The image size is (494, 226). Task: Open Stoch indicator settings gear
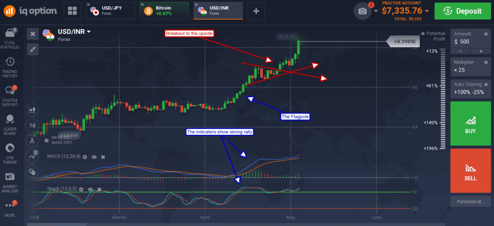coord(81,189)
